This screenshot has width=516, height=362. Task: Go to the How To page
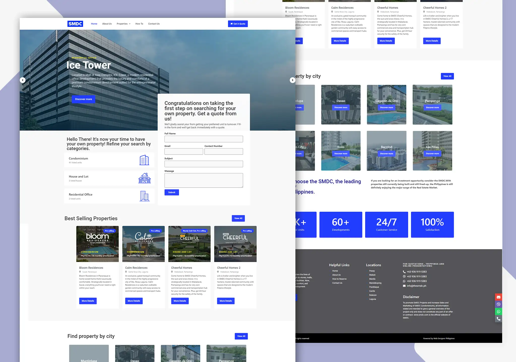pyautogui.click(x=139, y=24)
